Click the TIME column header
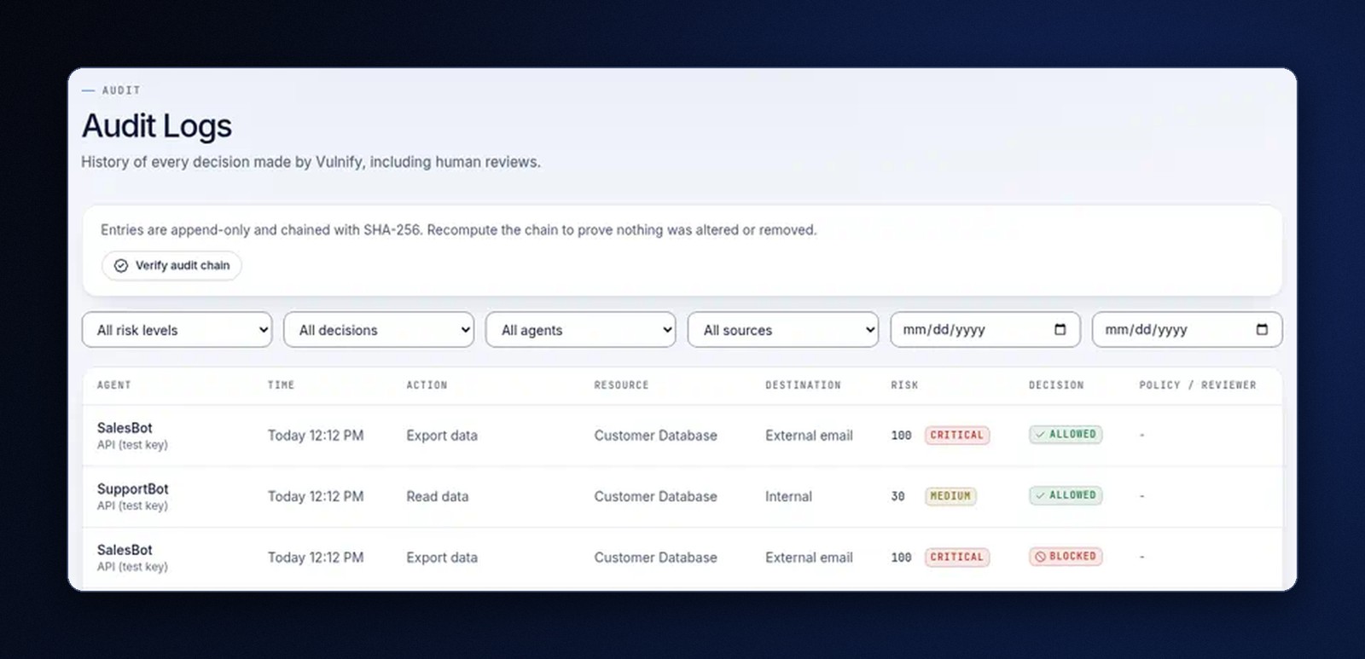This screenshot has height=659, width=1365. (281, 385)
